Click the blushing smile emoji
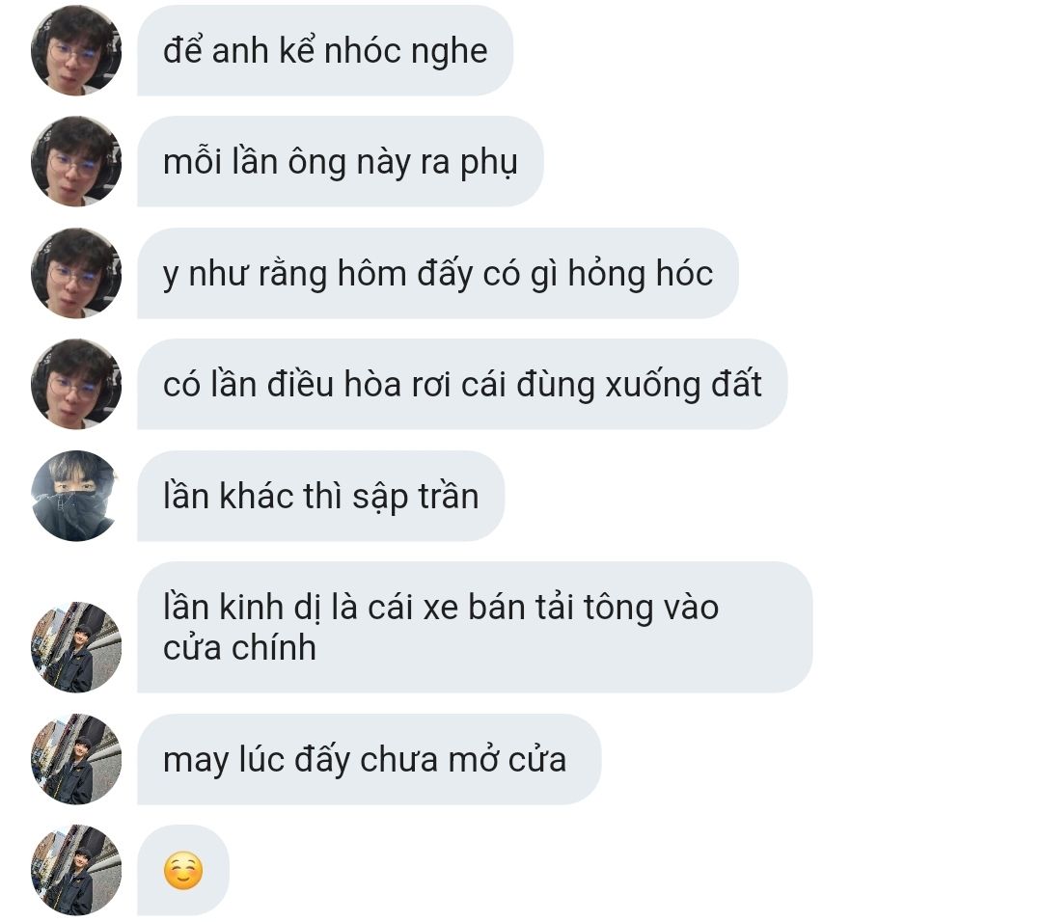This screenshot has height=922, width=1042. pyautogui.click(x=183, y=870)
